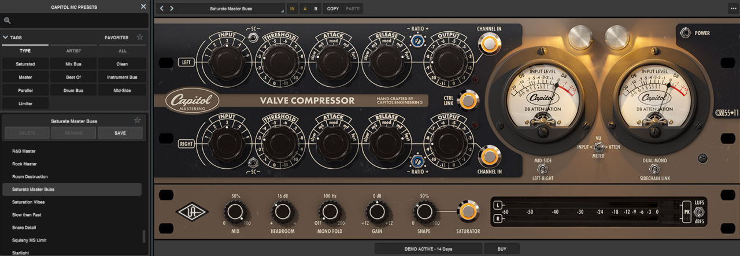
Task: Select the Mid-Side tag
Action: pyautogui.click(x=122, y=90)
